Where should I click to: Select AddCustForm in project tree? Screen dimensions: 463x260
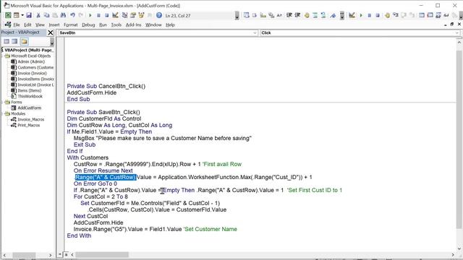(29, 108)
